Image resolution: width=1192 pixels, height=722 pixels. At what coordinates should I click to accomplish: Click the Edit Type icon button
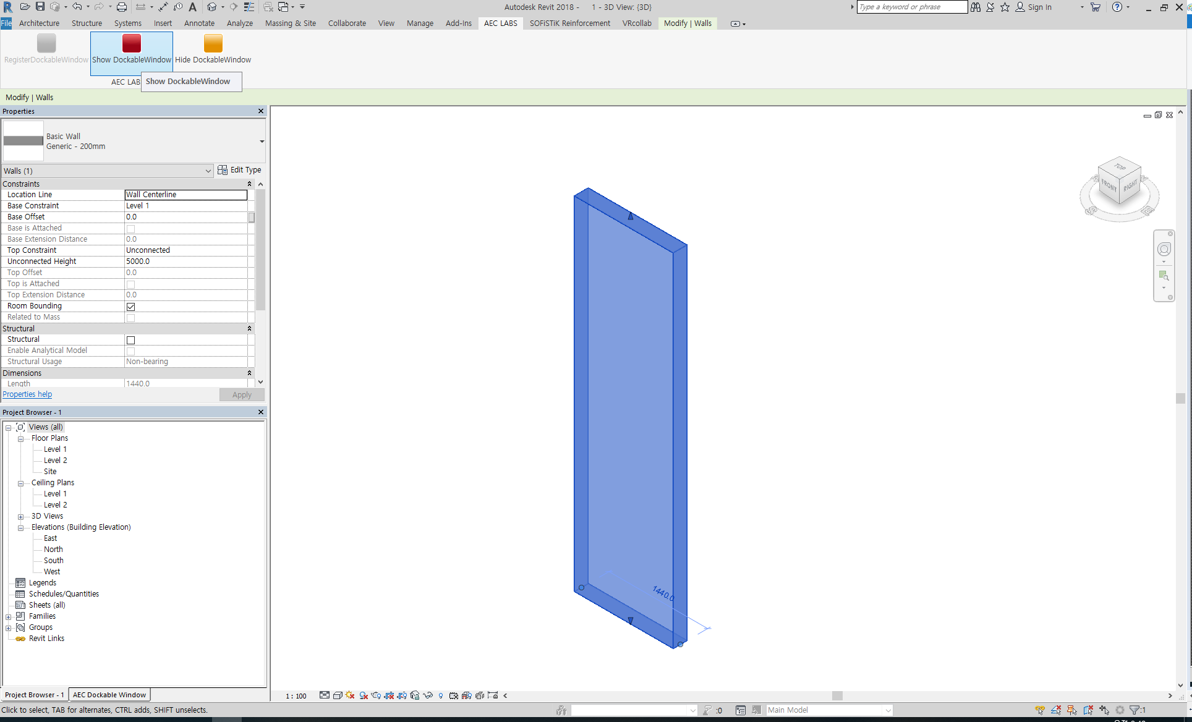(x=239, y=170)
